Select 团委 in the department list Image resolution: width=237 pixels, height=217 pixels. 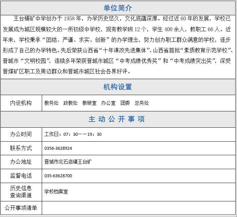125,103
